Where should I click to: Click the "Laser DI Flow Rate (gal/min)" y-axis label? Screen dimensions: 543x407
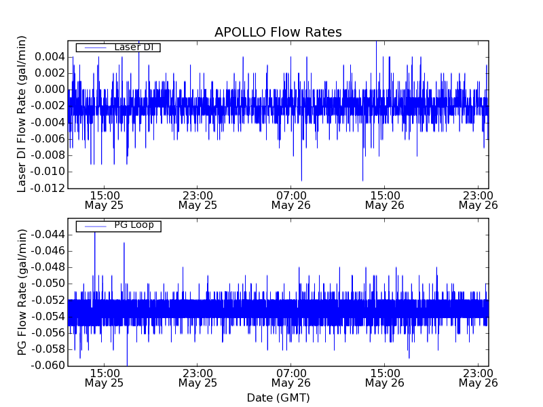click(22, 115)
